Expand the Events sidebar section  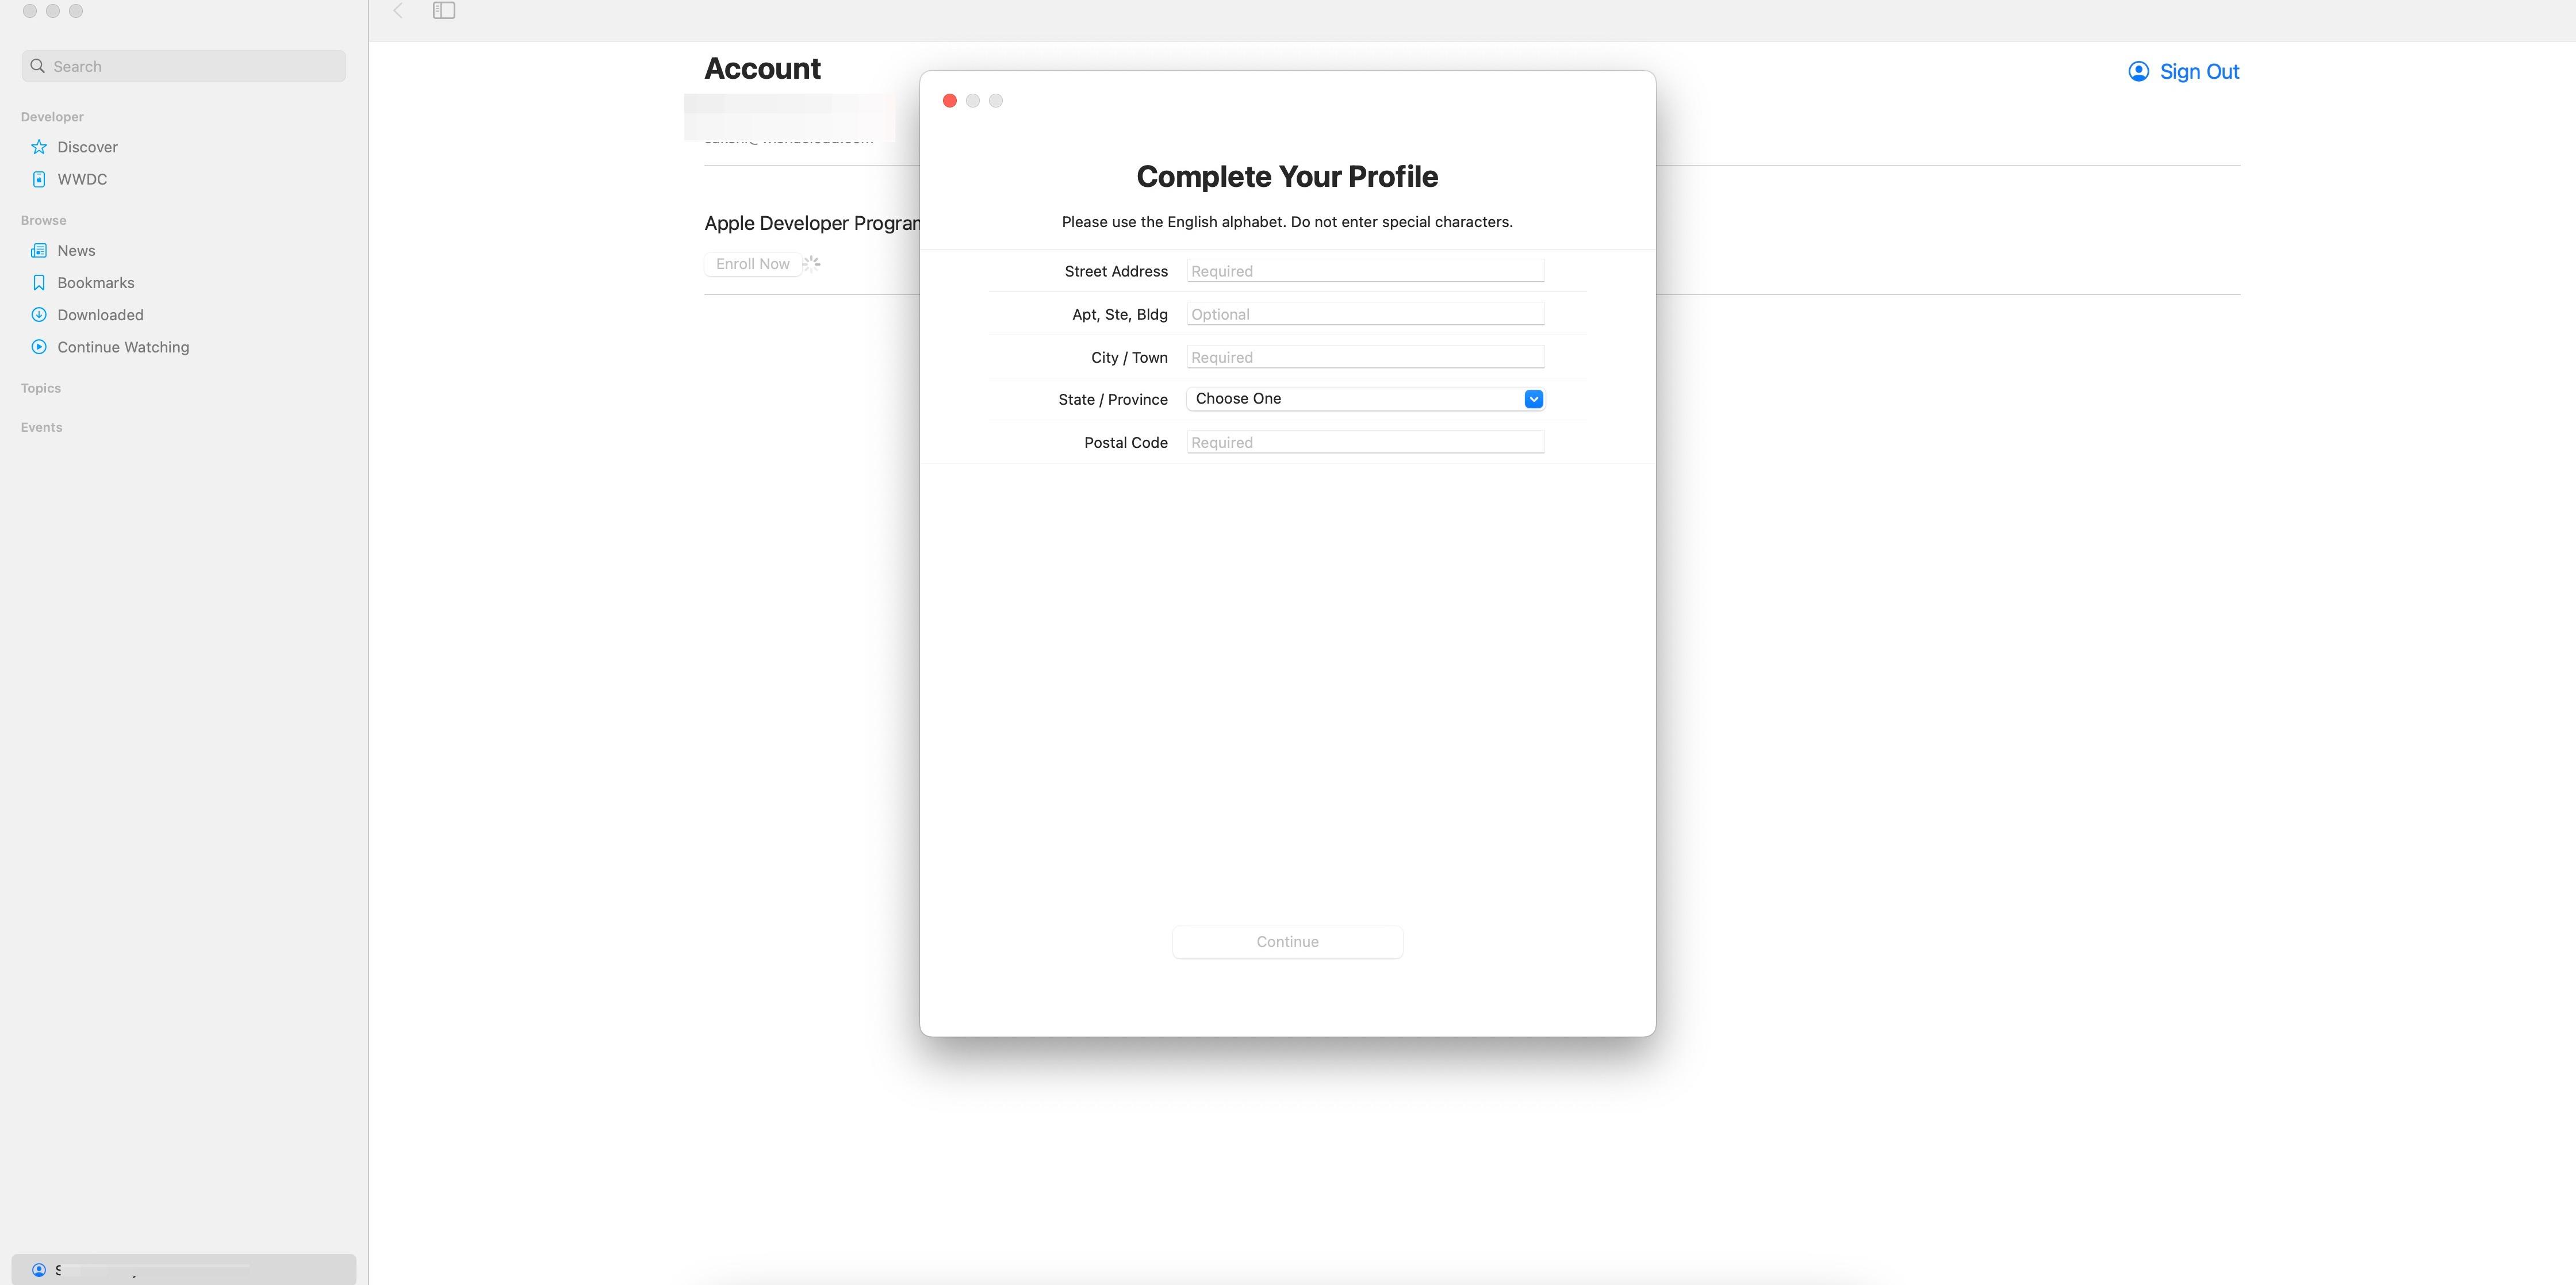(x=41, y=427)
